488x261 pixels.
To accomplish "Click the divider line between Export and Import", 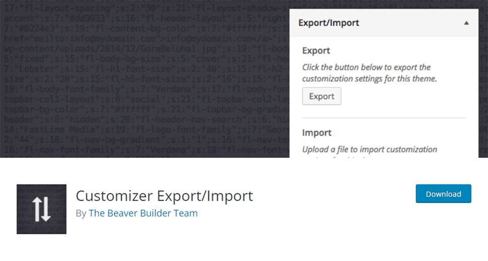I will tap(384, 118).
